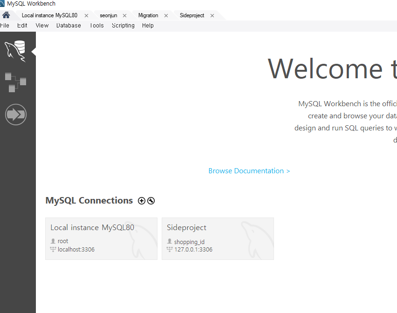Open the Tools menu
Image resolution: width=397 pixels, height=313 pixels.
[x=97, y=25]
